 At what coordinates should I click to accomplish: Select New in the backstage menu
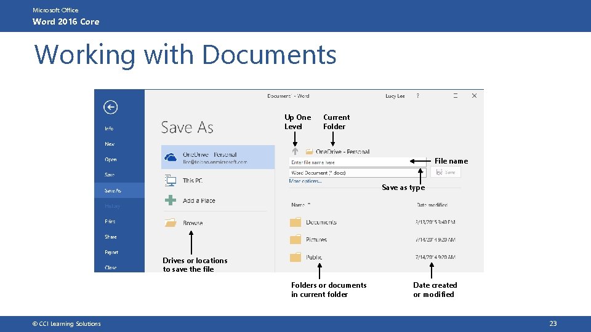pyautogui.click(x=110, y=144)
